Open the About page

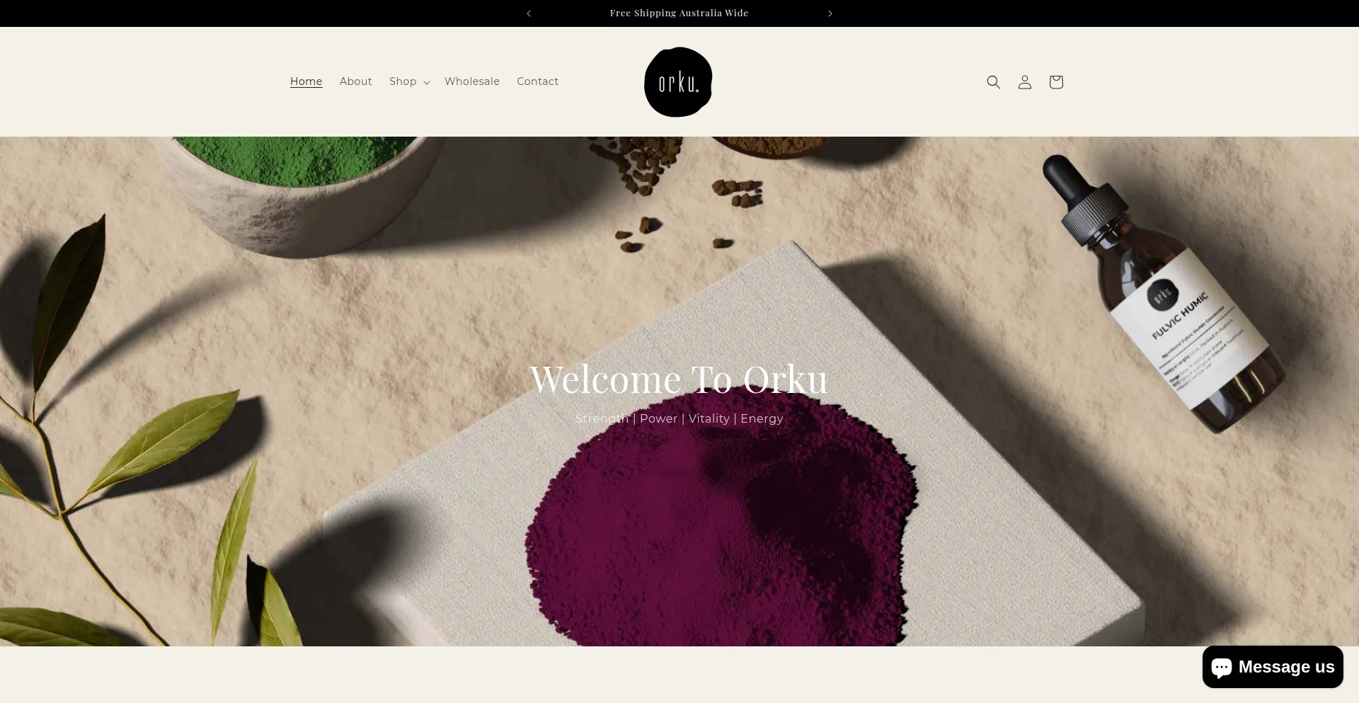pyautogui.click(x=355, y=81)
